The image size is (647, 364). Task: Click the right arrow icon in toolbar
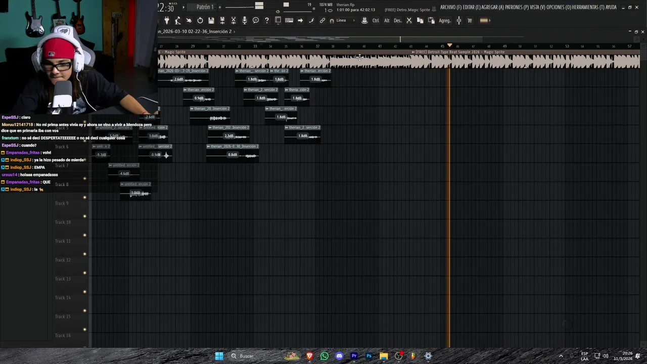coord(300,20)
